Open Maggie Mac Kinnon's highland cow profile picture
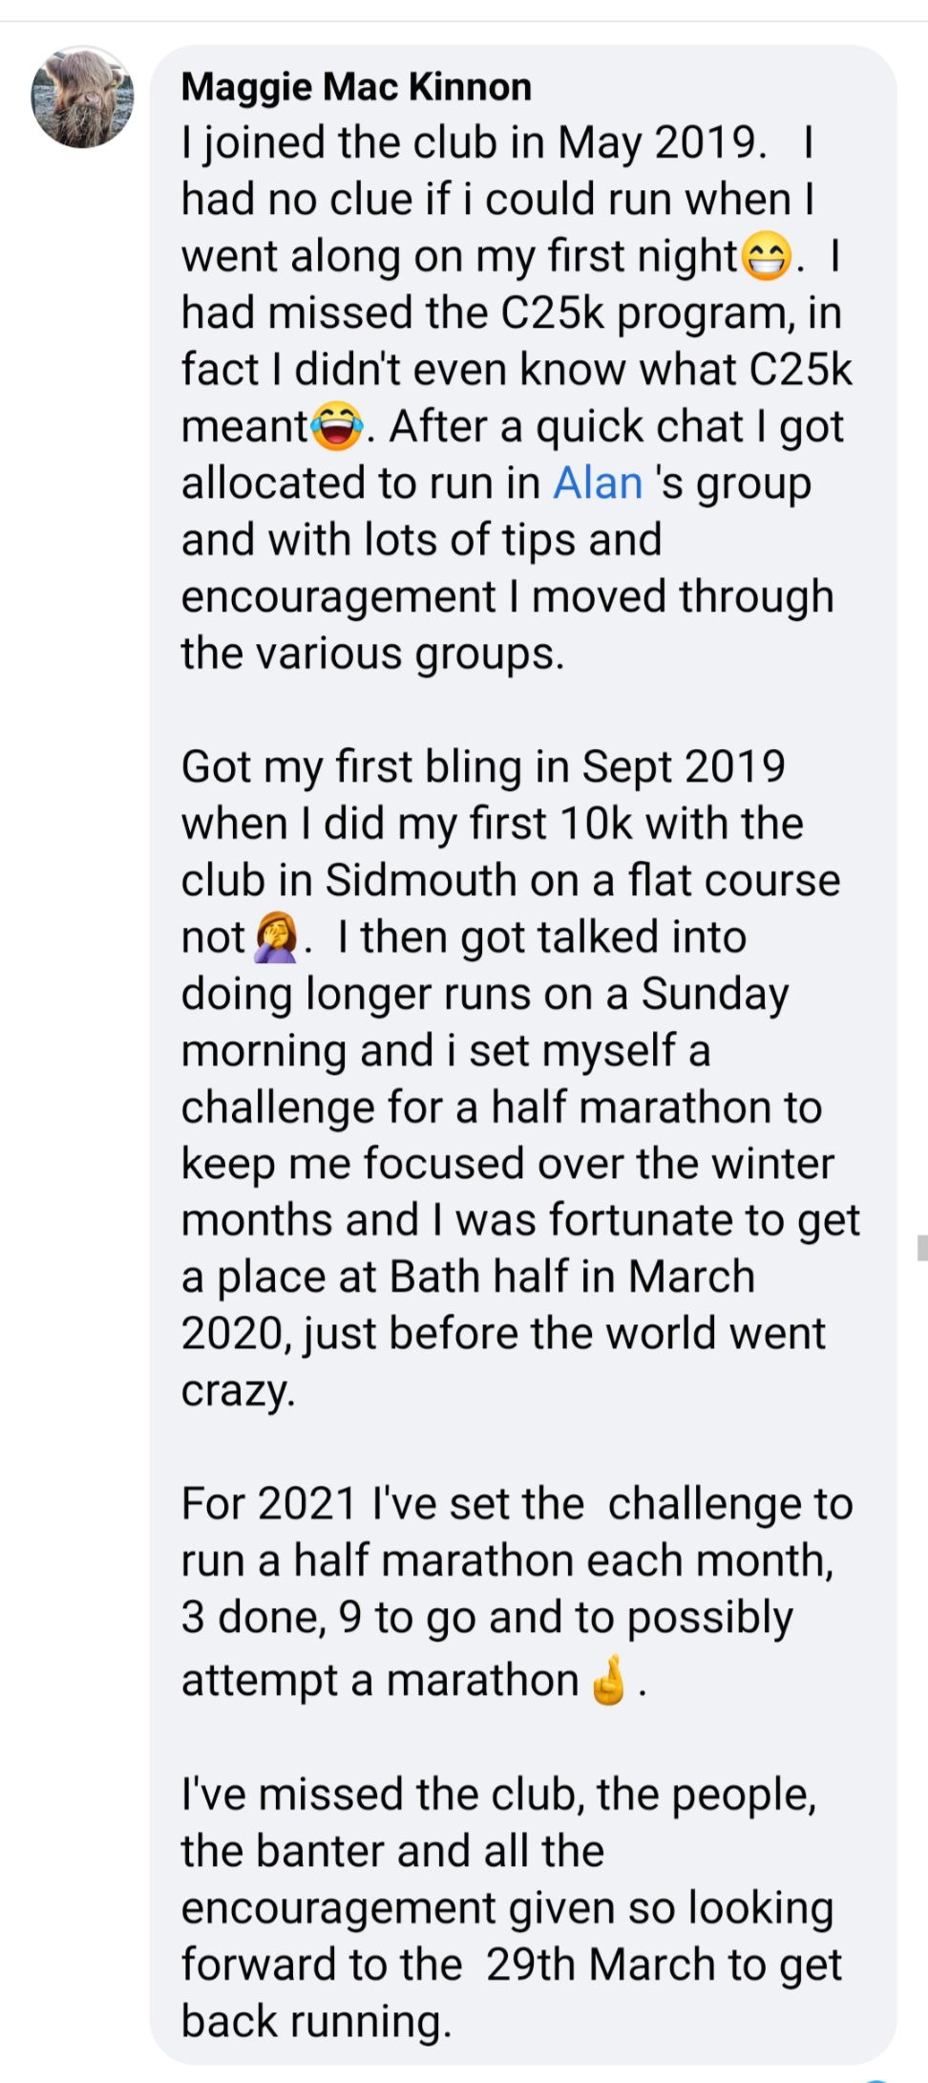Screen dimensions: 928x2083 pyautogui.click(x=82, y=98)
